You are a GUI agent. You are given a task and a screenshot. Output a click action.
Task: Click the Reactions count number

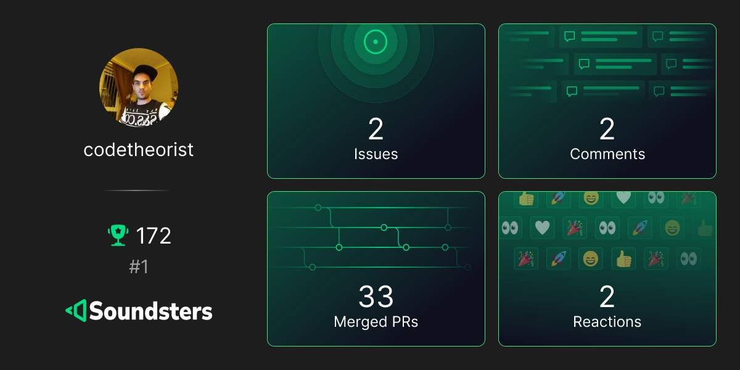(x=607, y=297)
